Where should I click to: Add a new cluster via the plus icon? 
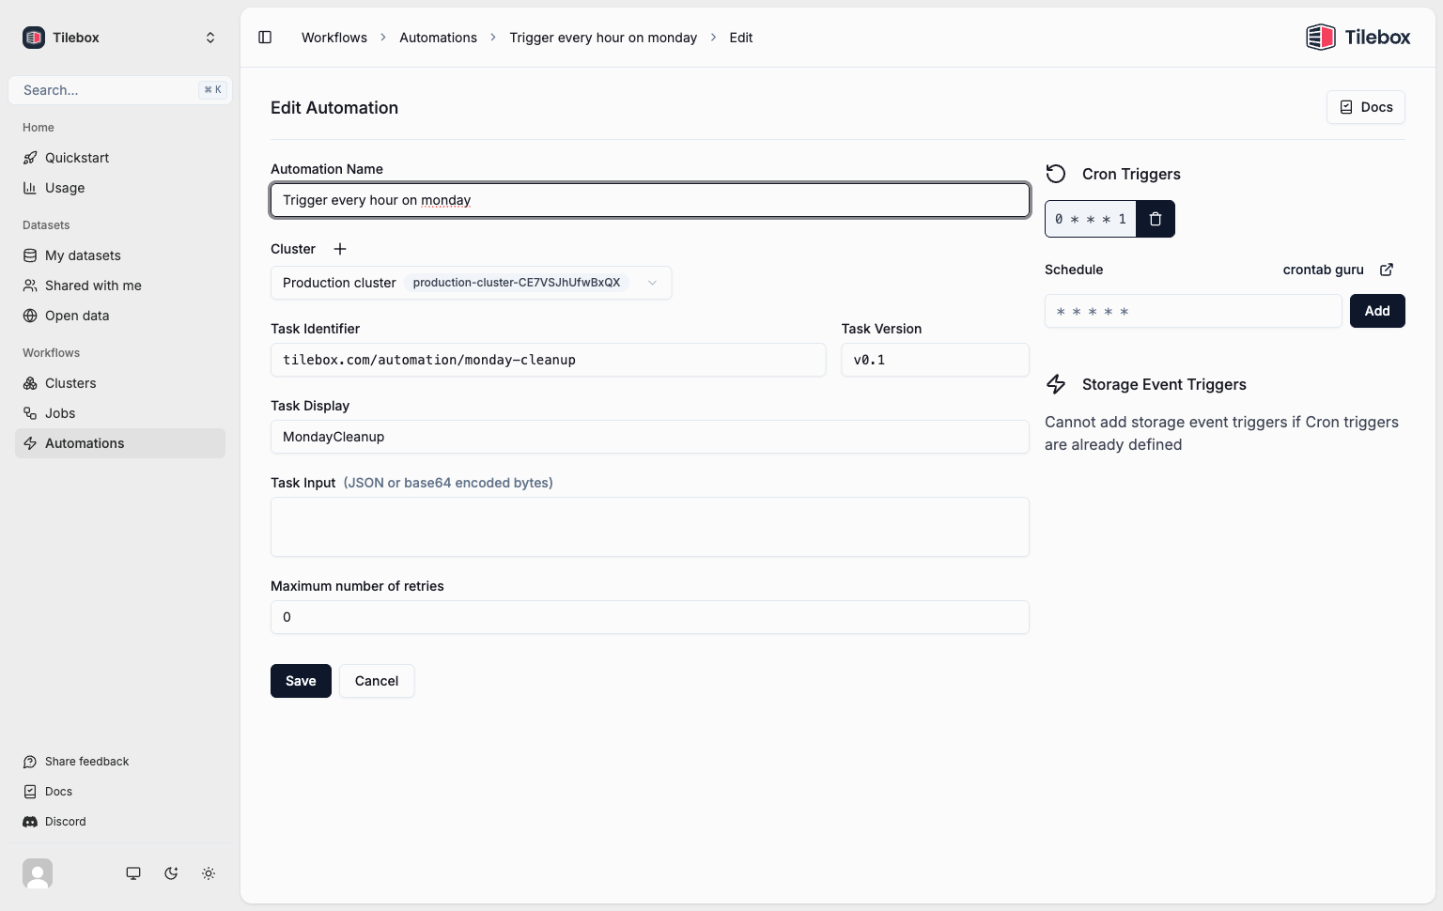[340, 249]
